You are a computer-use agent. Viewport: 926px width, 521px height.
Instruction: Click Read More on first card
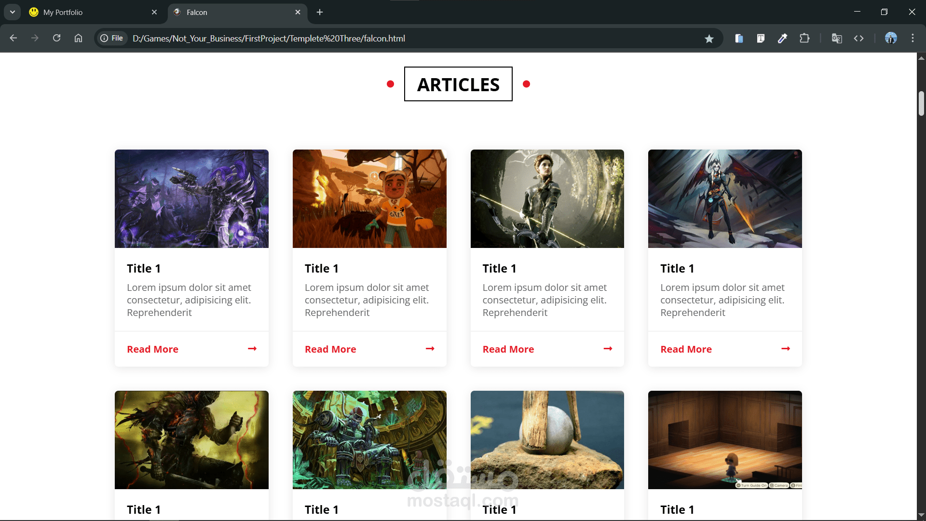point(152,349)
